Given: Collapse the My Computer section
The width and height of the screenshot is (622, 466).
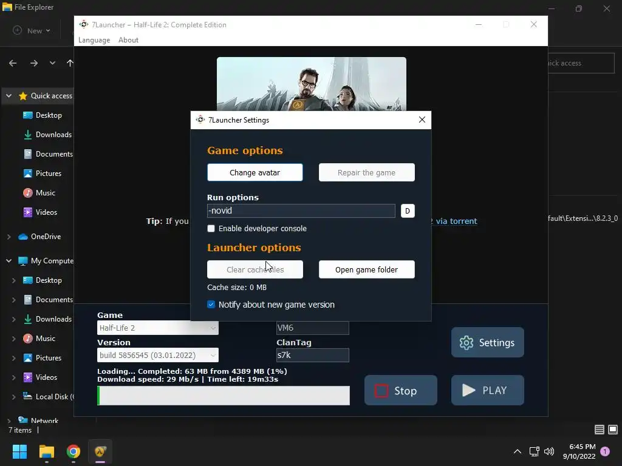Looking at the screenshot, I should point(9,261).
